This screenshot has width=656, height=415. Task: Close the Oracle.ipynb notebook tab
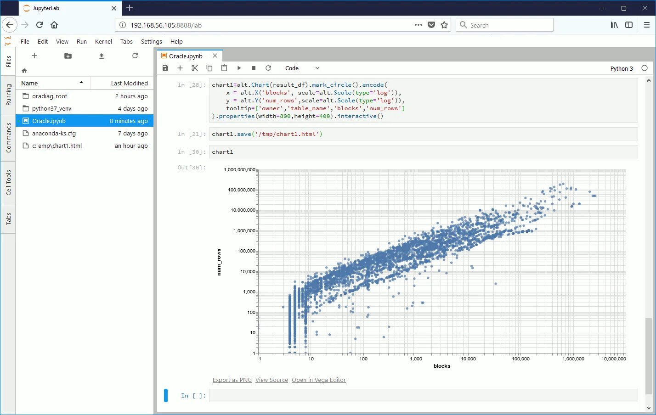pyautogui.click(x=215, y=56)
